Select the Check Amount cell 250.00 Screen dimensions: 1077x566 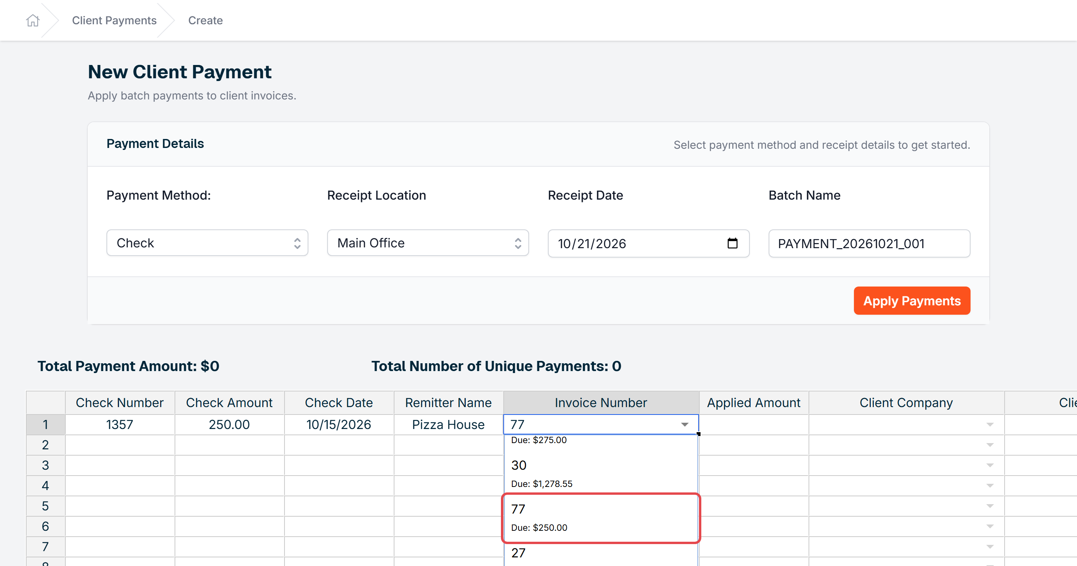(x=230, y=425)
